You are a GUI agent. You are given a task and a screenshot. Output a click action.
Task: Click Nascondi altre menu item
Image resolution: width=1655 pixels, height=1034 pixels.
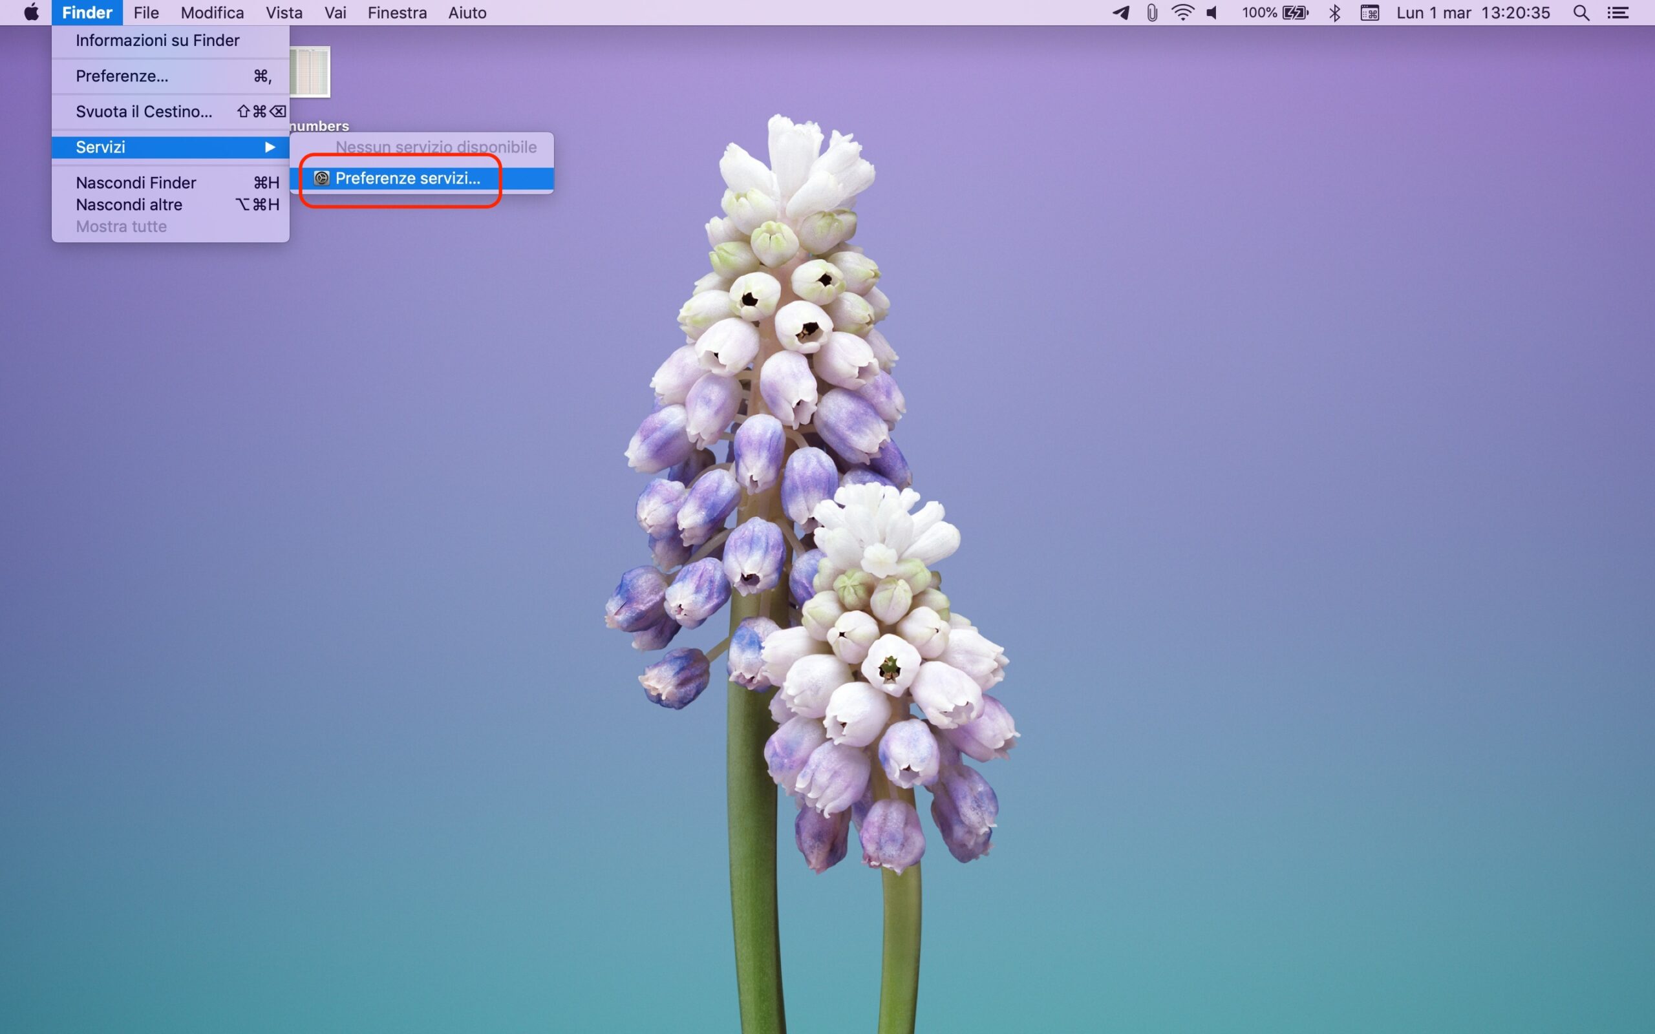coord(129,204)
